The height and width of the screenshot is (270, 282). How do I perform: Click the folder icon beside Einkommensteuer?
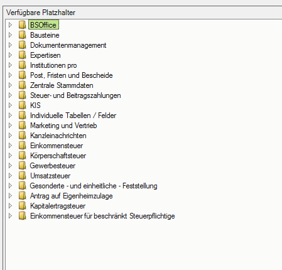click(x=22, y=146)
